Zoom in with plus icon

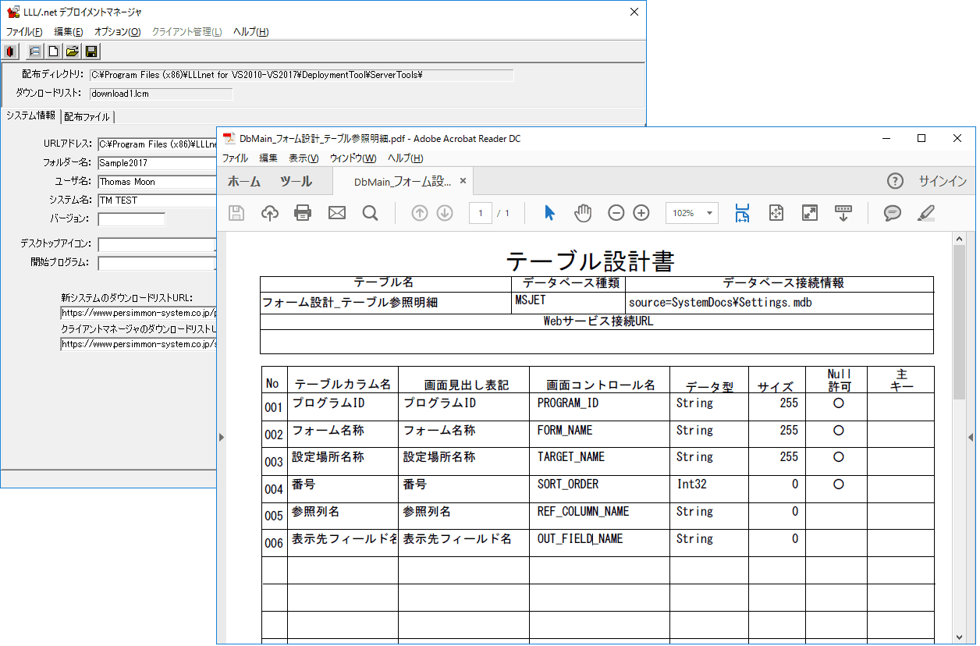[x=641, y=213]
